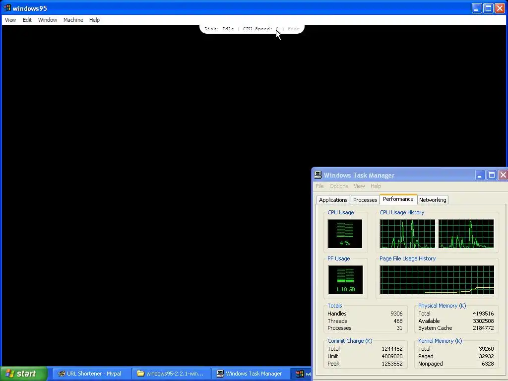The width and height of the screenshot is (508, 381).
Task: Click Commit Charge Total 1244452
Action: coord(392,349)
